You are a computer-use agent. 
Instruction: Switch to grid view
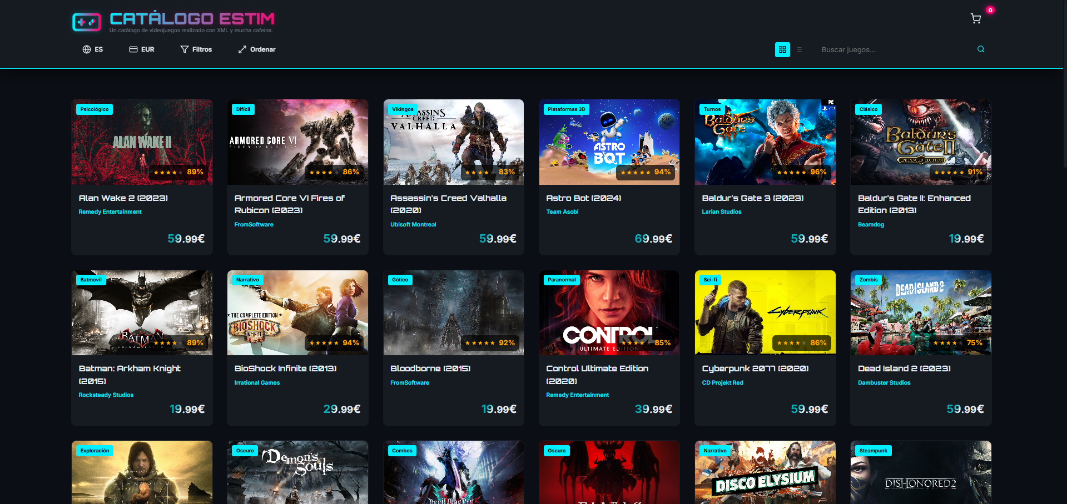[x=782, y=49]
